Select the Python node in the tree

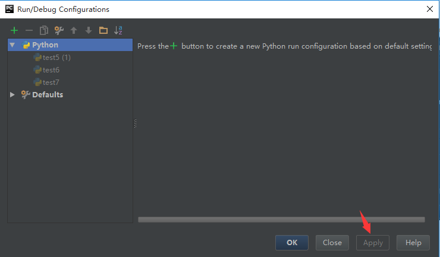coord(70,45)
